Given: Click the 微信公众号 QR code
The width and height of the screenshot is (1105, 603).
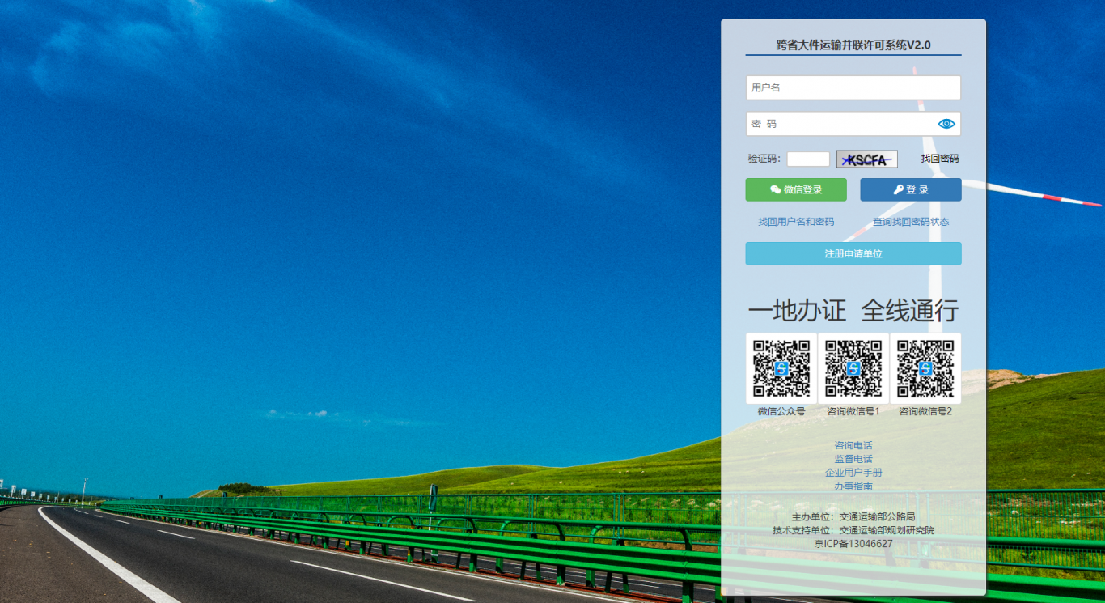Looking at the screenshot, I should click(781, 368).
